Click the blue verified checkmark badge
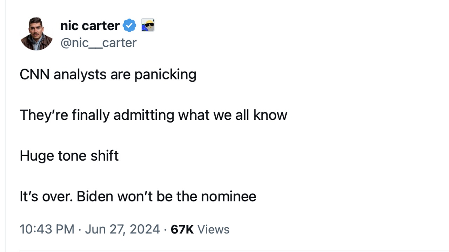Screen dimensions: 449x252 pyautogui.click(x=129, y=26)
